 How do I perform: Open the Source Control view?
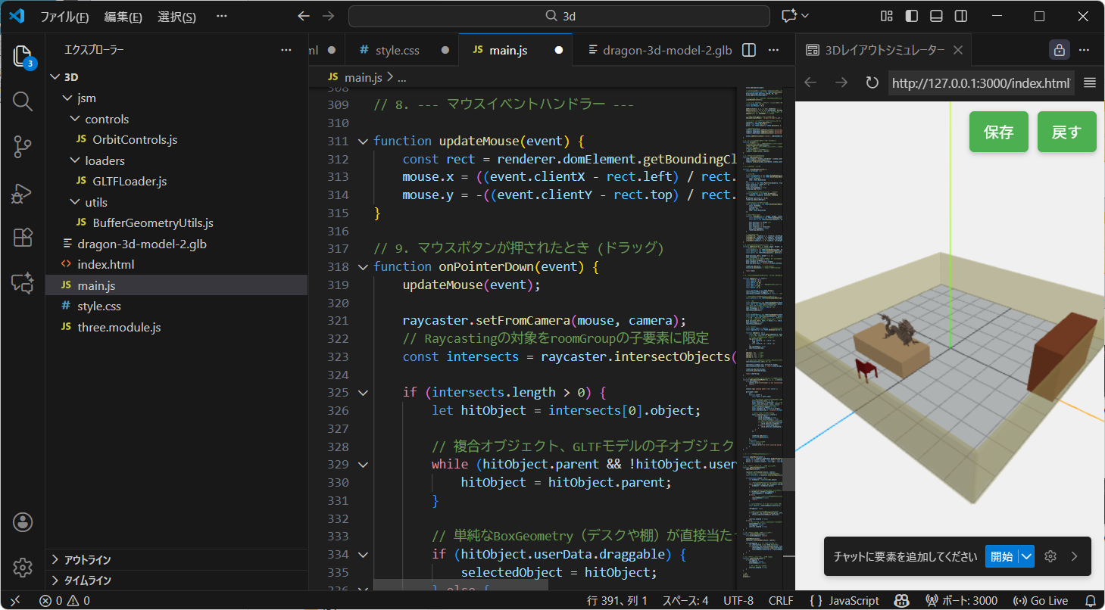click(x=23, y=147)
